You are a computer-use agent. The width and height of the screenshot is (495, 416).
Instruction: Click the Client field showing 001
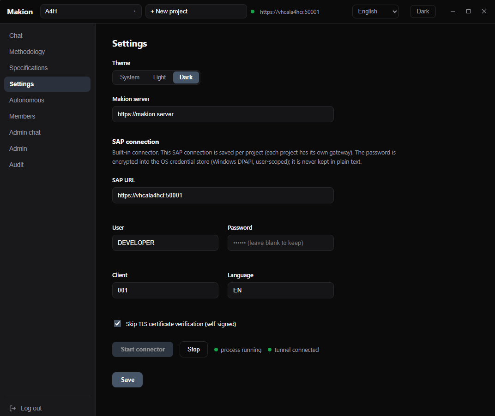point(165,291)
